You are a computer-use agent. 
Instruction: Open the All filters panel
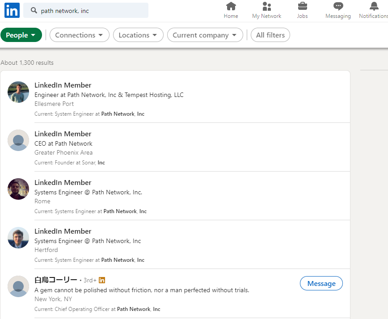(x=270, y=35)
